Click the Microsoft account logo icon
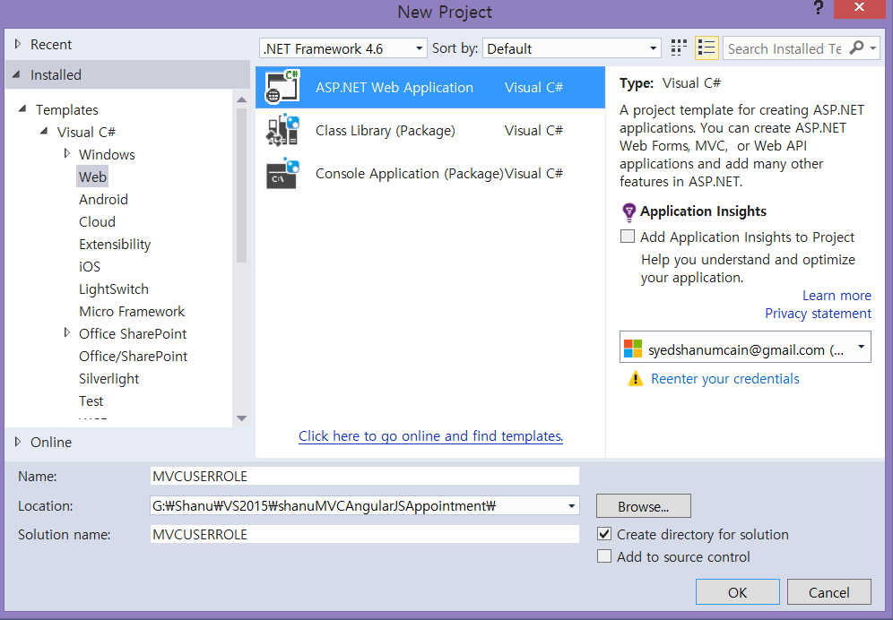This screenshot has width=893, height=620. pyautogui.click(x=633, y=349)
